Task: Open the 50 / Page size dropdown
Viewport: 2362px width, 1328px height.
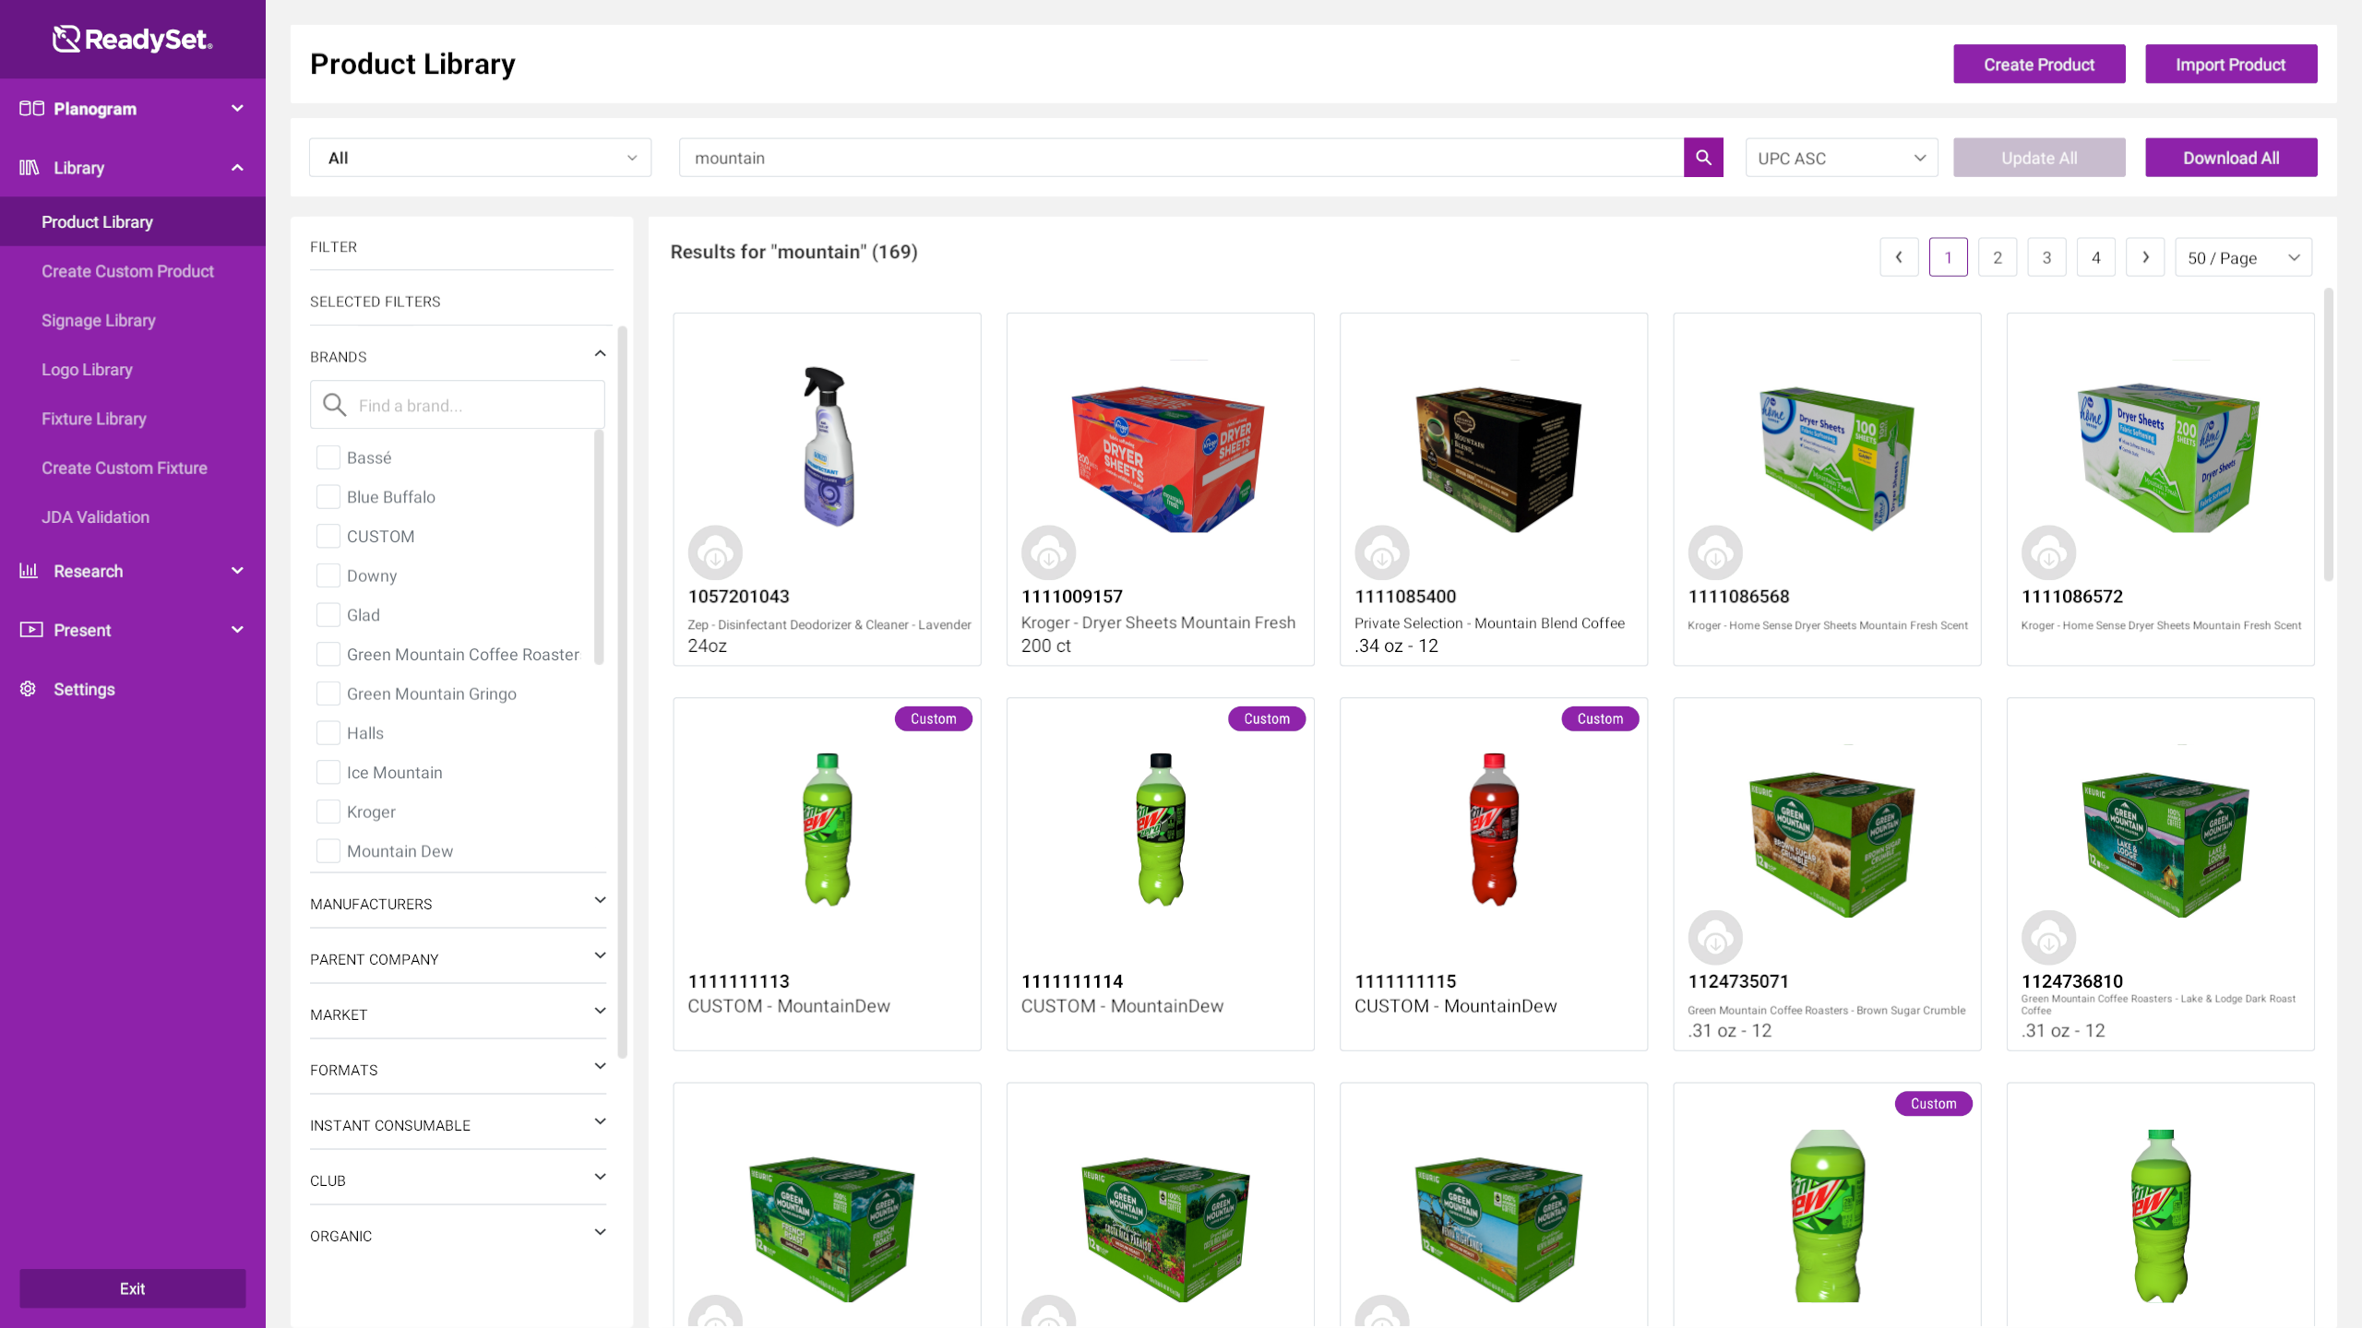Action: (x=2243, y=257)
